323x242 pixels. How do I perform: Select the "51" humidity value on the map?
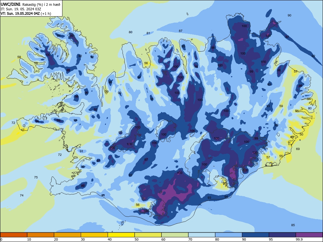[297, 111]
